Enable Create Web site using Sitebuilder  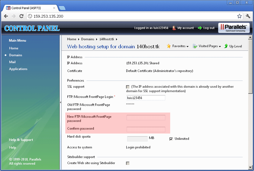tap(128, 163)
